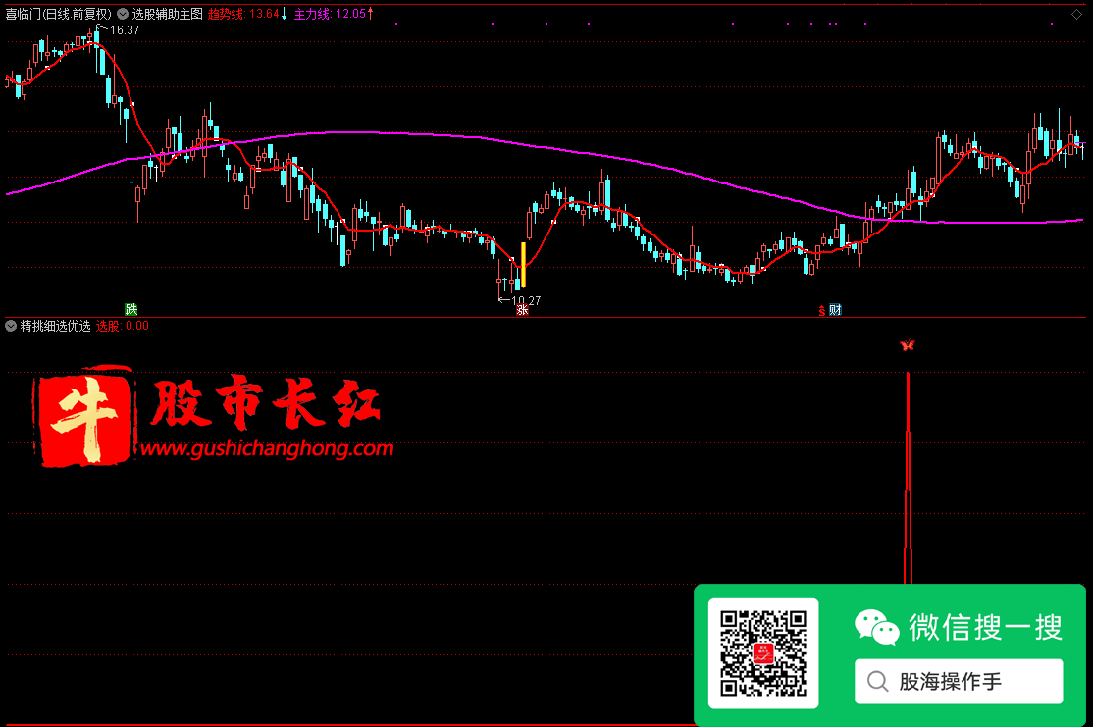
Task: Click the 16.37 high price label
Action: click(x=125, y=30)
